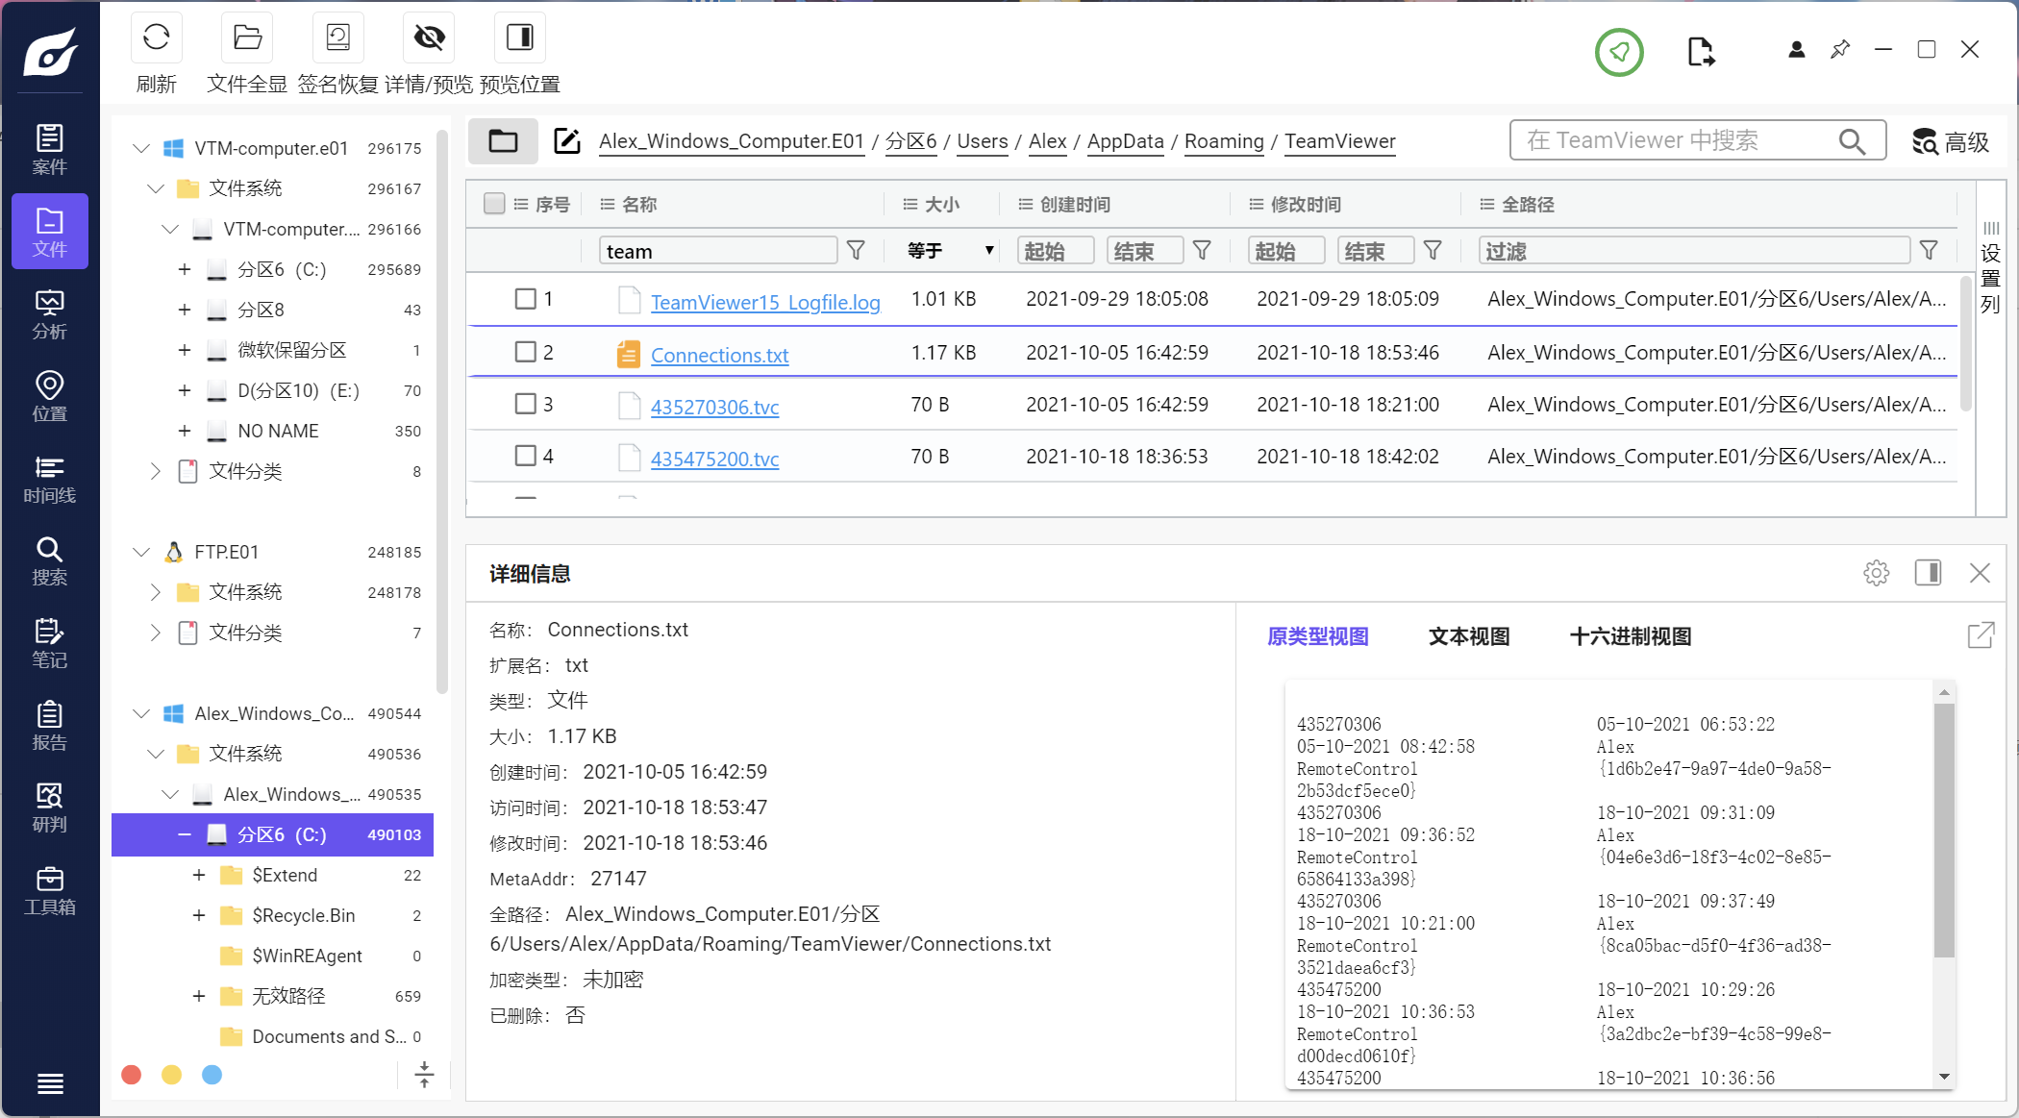The height and width of the screenshot is (1118, 2019).
Task: Click the 预览位置 layout icon
Action: click(x=519, y=37)
